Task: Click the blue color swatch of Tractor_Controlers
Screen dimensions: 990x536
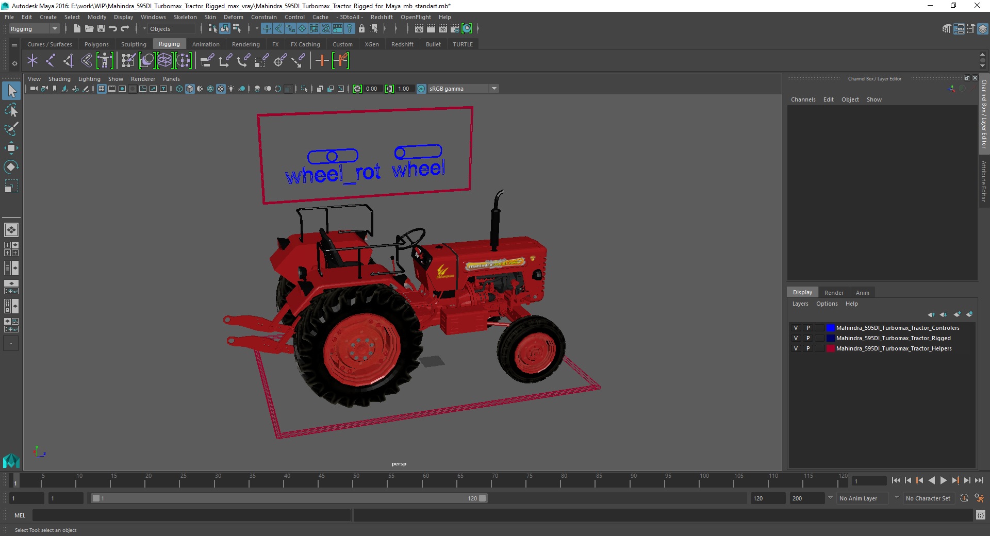Action: 831,328
